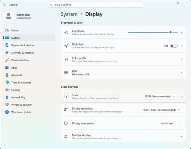
Task: Open the Color profile settings row
Action: click(123, 59)
